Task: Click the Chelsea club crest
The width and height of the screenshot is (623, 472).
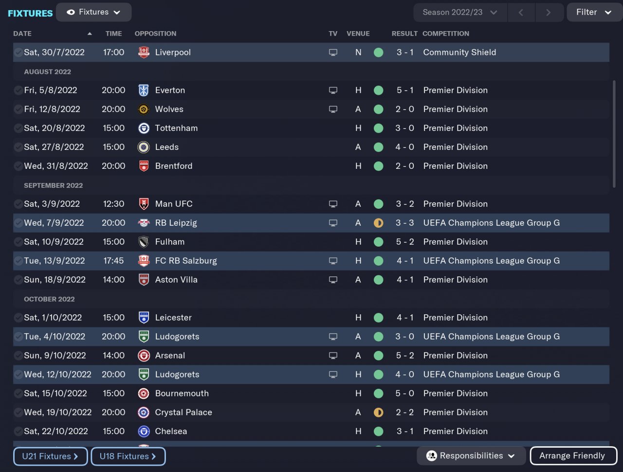Action: (x=144, y=431)
